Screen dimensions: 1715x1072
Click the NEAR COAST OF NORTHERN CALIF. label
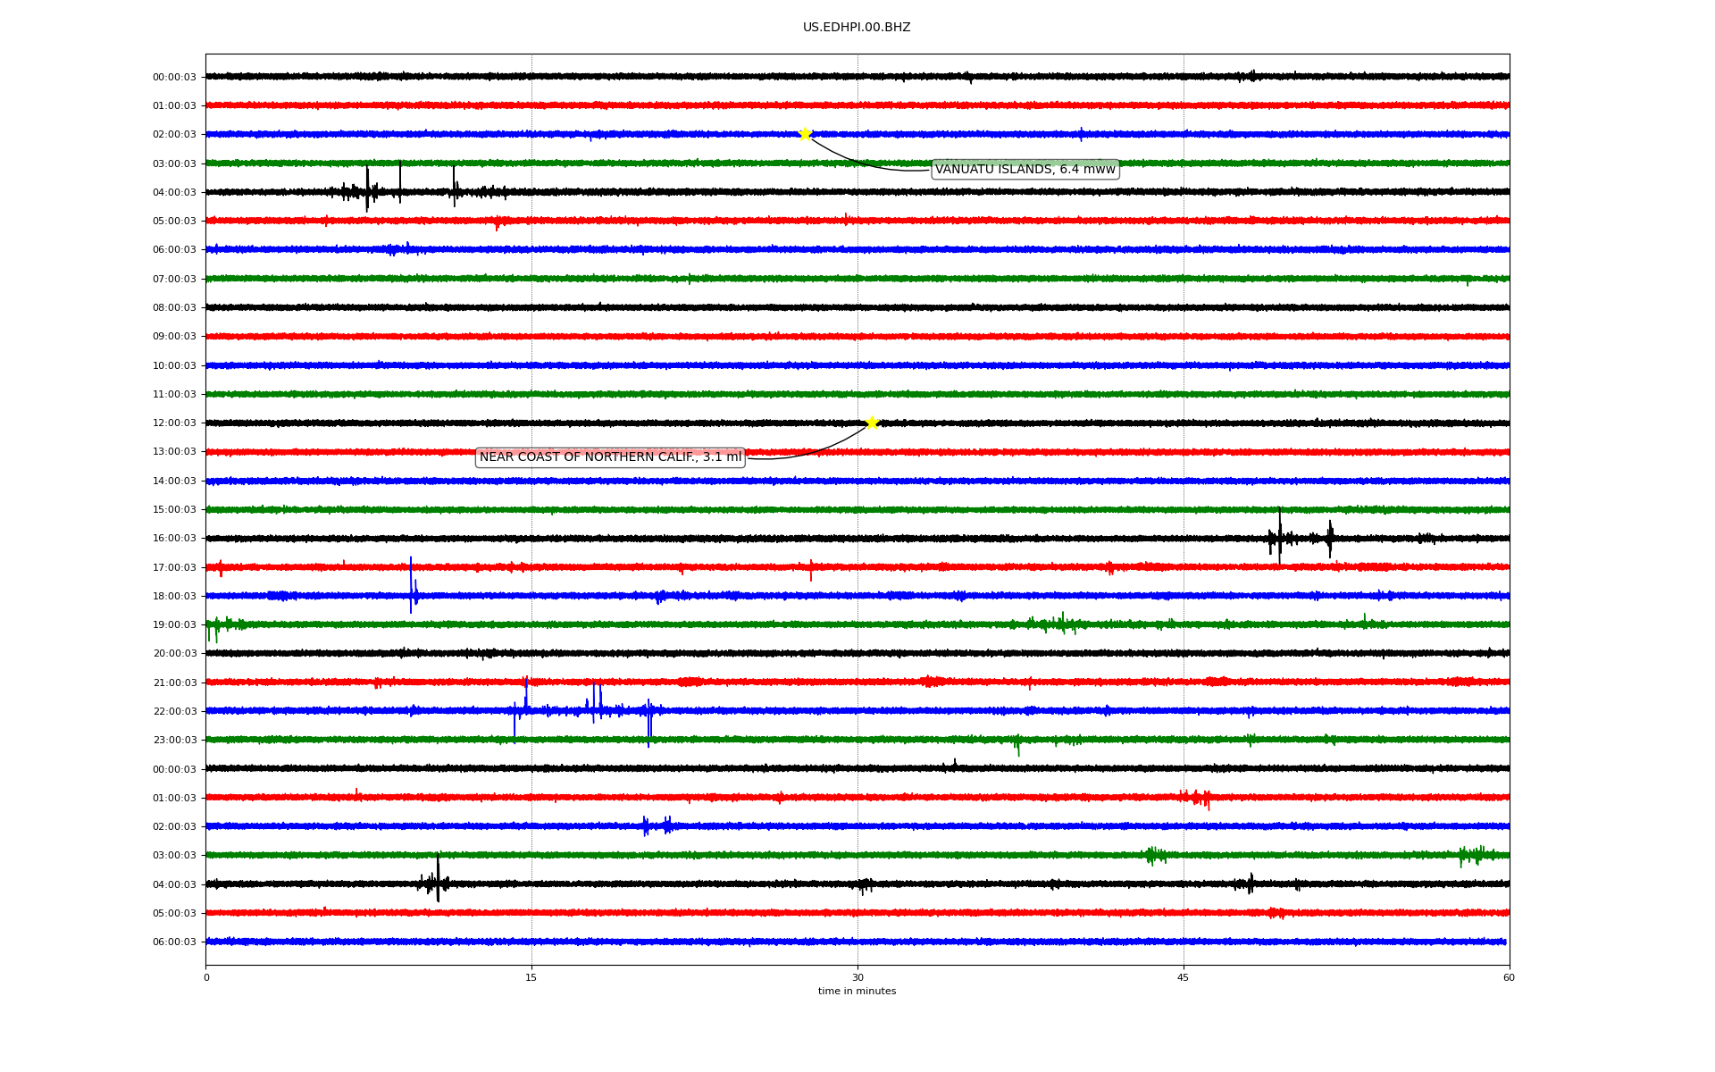[610, 457]
